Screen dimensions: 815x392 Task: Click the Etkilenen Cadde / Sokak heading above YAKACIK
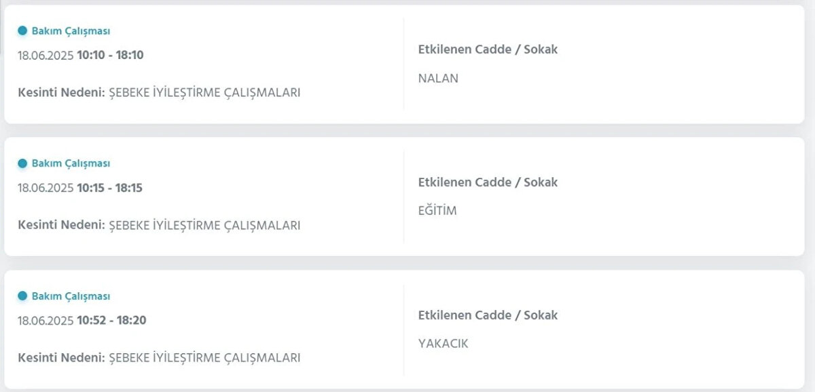pyautogui.click(x=488, y=315)
